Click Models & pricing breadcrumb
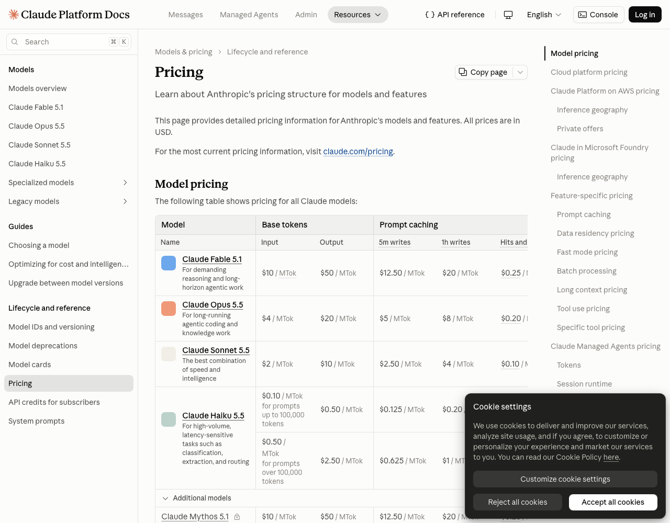This screenshot has width=670, height=523. (184, 52)
